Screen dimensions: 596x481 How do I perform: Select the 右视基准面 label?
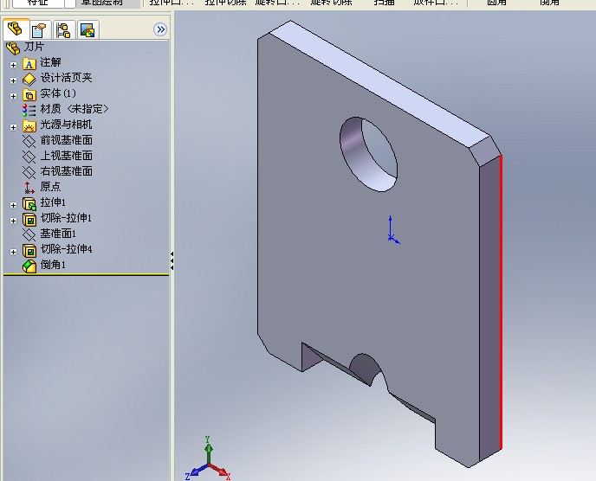tap(67, 171)
